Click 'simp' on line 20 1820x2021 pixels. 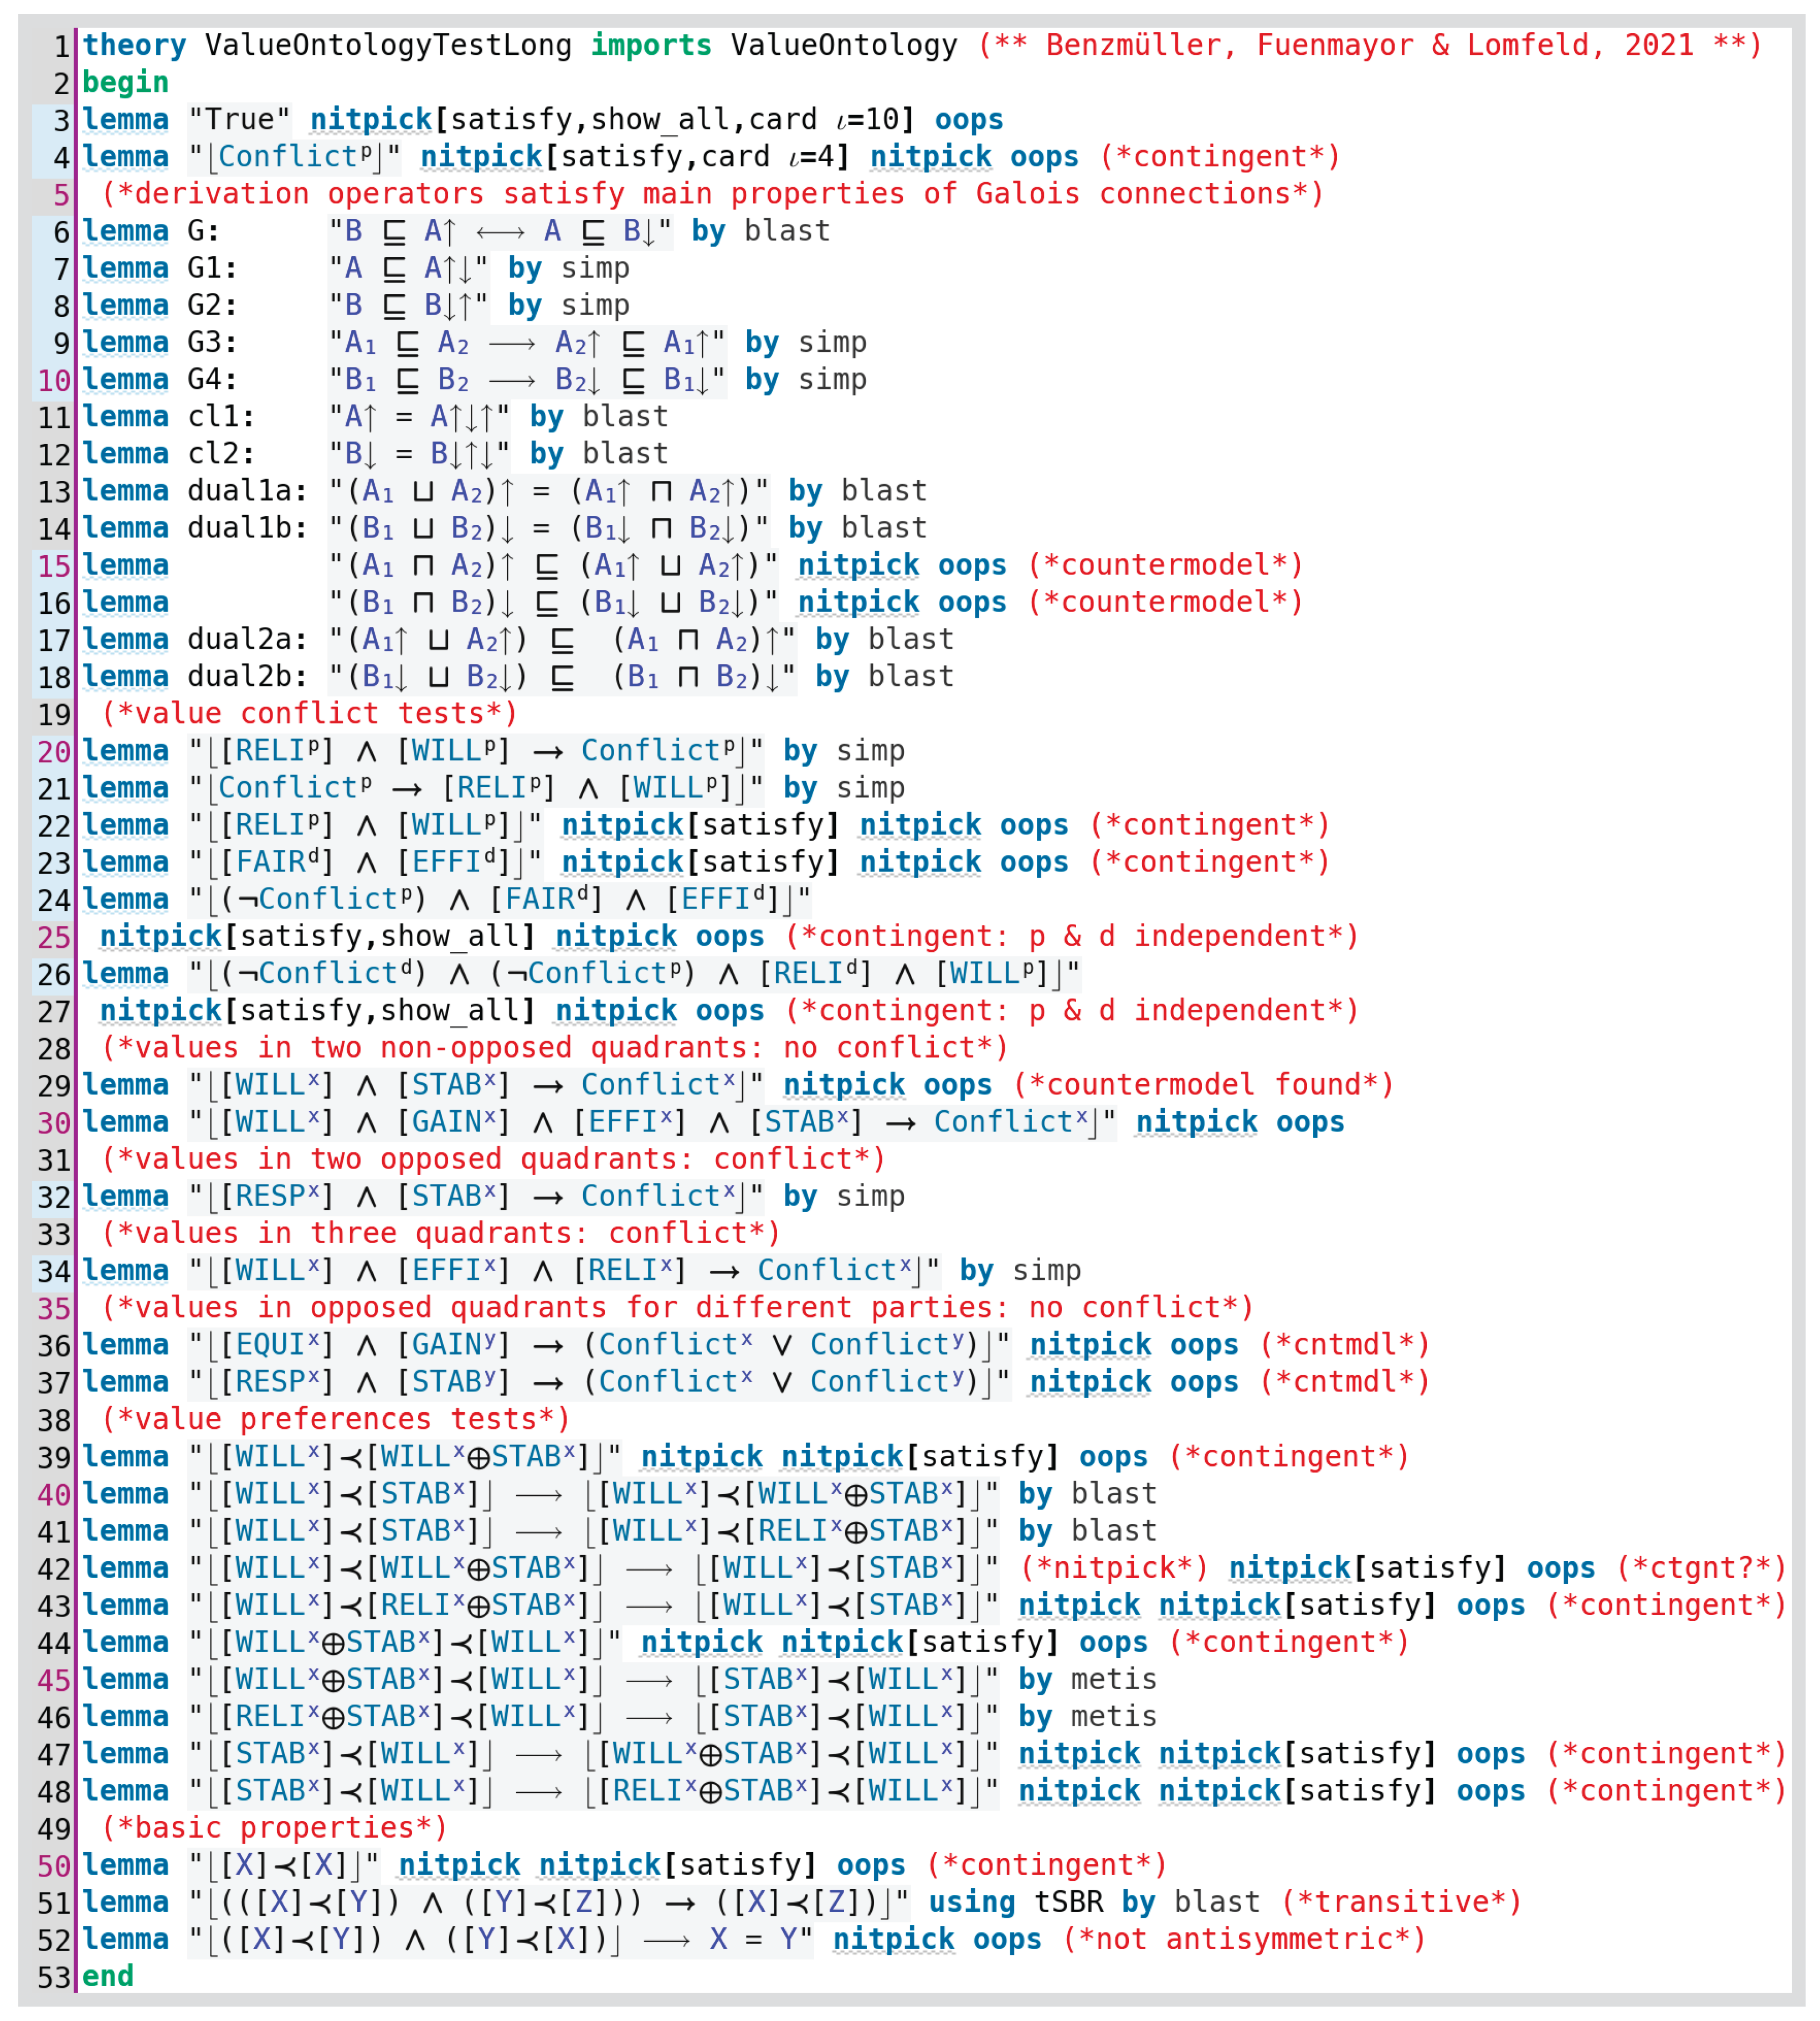(x=870, y=751)
